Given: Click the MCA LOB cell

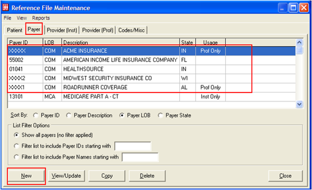Looking at the screenshot, I should [x=53, y=97].
